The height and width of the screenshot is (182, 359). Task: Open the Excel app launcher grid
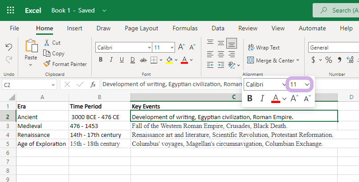pyautogui.click(x=10, y=10)
